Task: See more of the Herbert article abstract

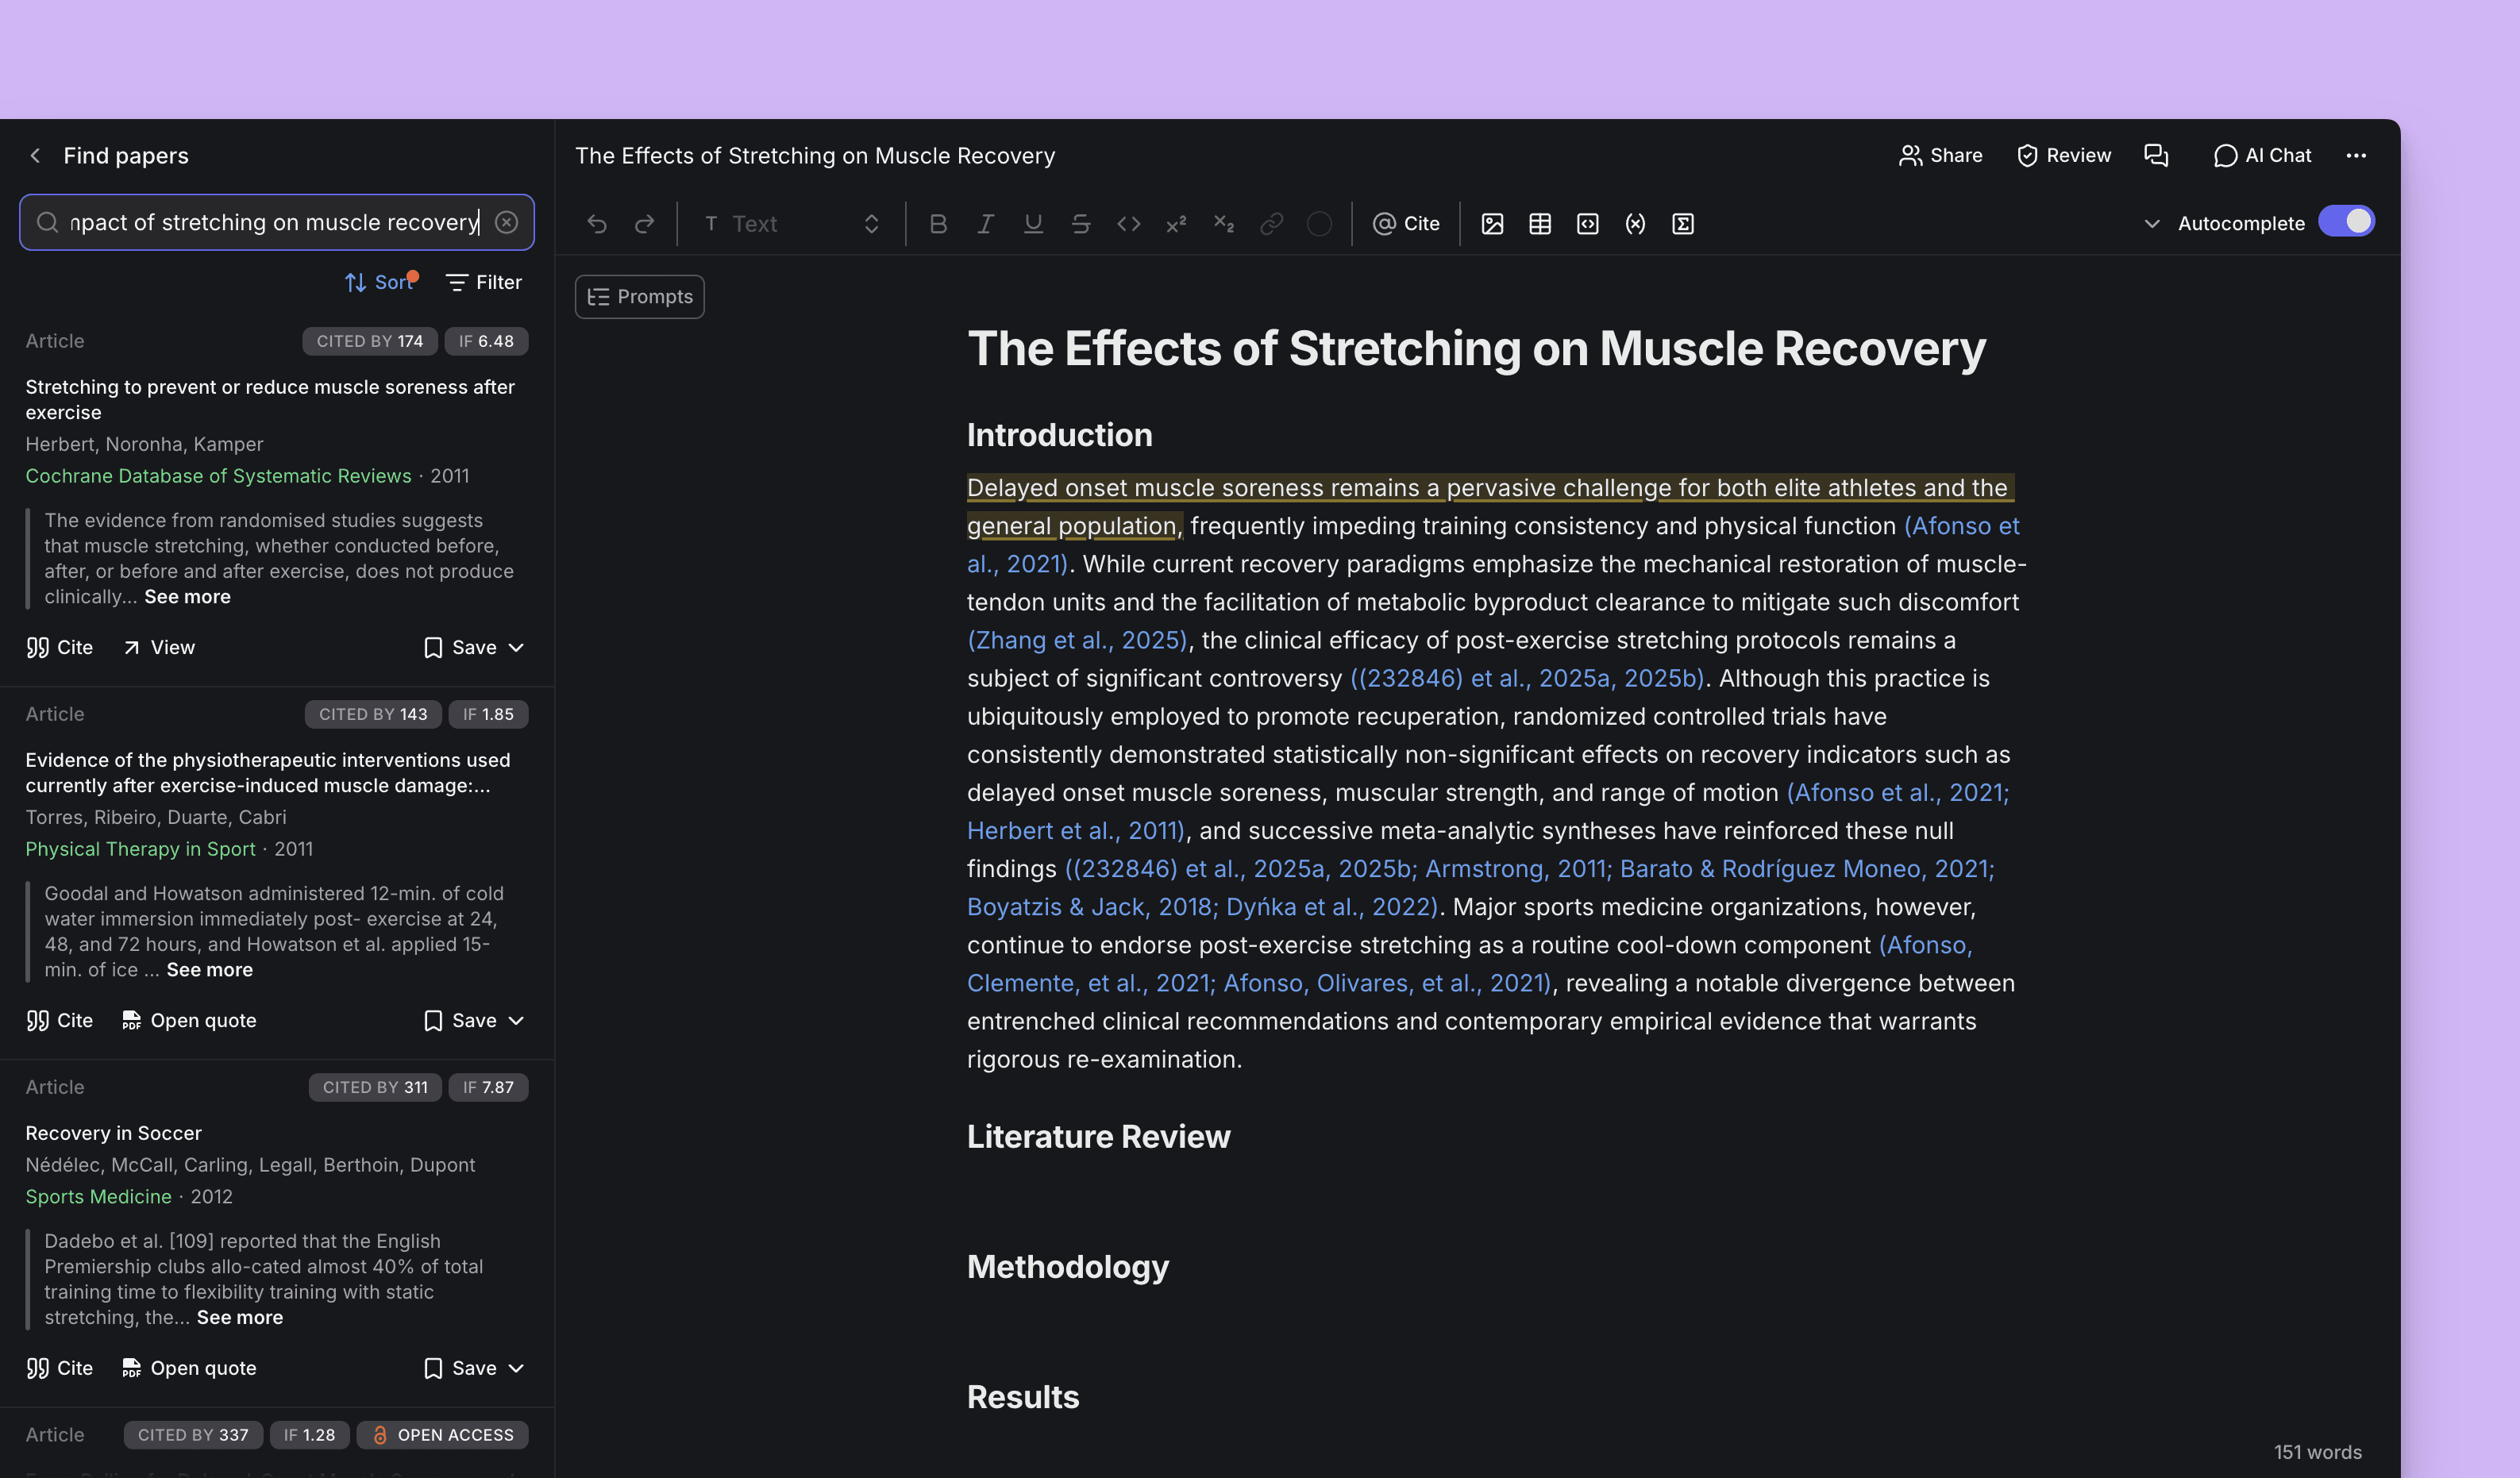Action: coord(187,597)
